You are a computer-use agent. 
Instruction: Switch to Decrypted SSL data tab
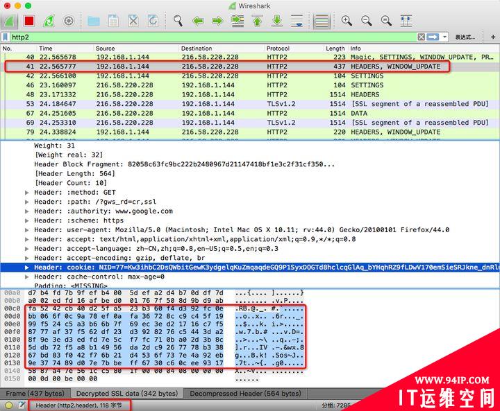(x=127, y=394)
